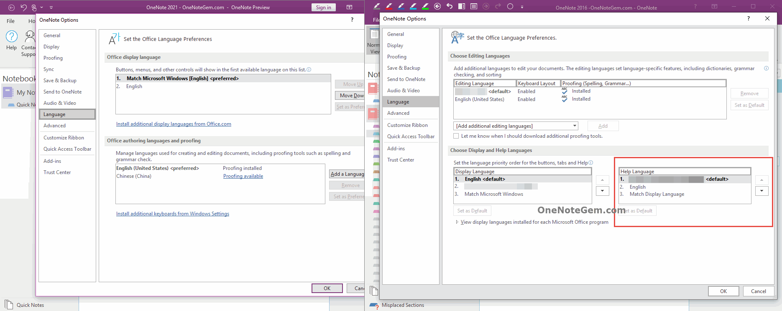Select 'Match Microsoft Windows [English]' list row

[x=223, y=78]
